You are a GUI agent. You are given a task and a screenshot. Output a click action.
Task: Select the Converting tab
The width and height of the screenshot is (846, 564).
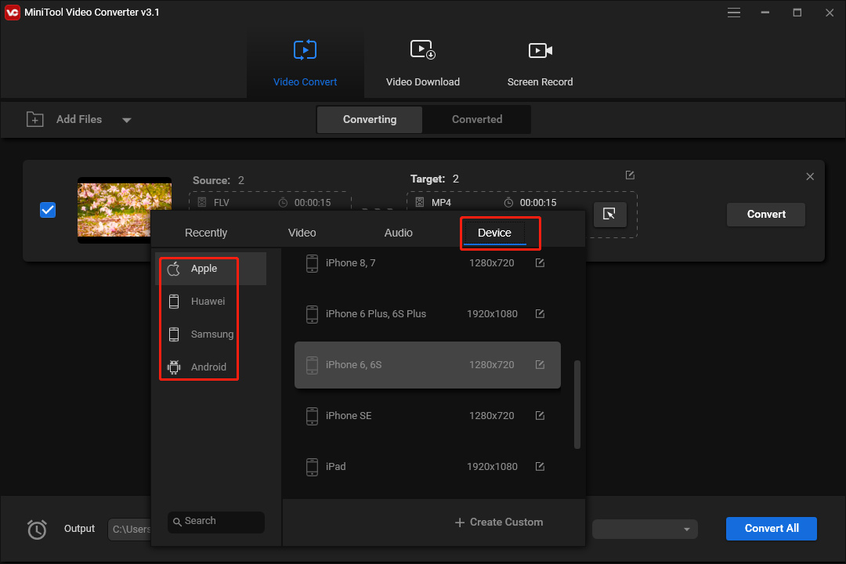click(370, 119)
